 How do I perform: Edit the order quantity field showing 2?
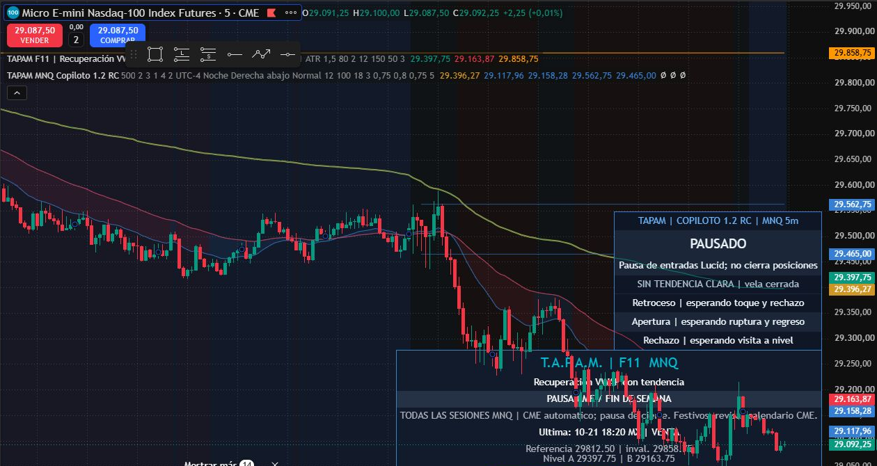pos(77,40)
